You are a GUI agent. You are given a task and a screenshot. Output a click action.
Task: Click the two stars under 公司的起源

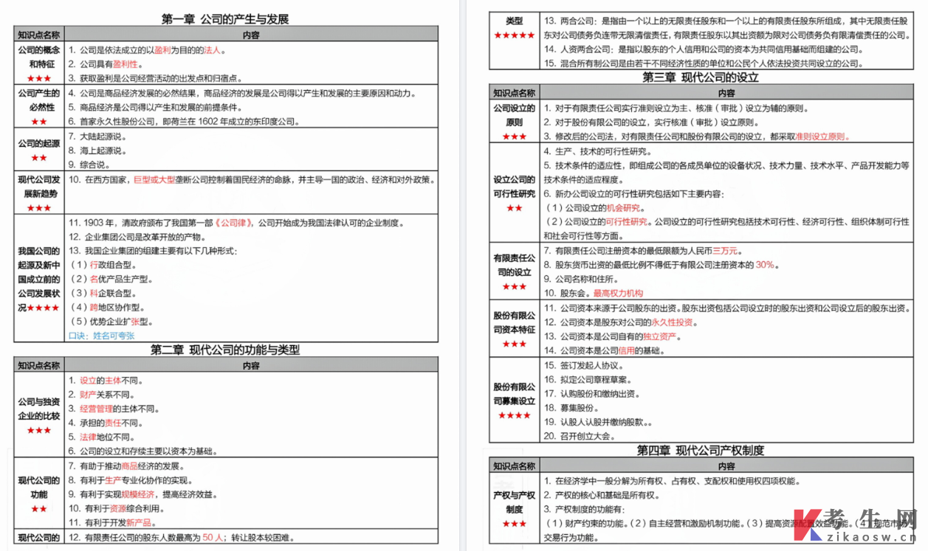coord(39,158)
